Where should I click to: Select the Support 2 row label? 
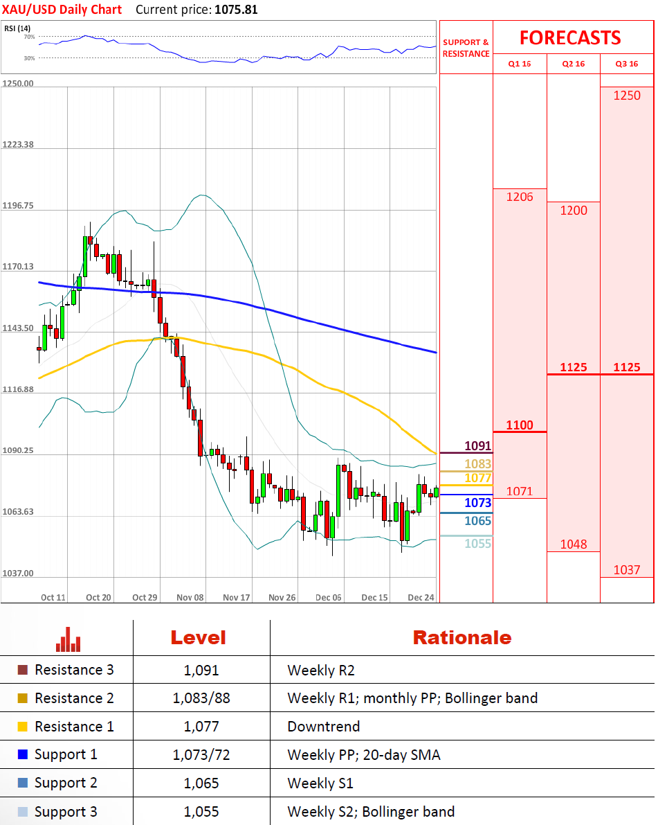click(66, 783)
